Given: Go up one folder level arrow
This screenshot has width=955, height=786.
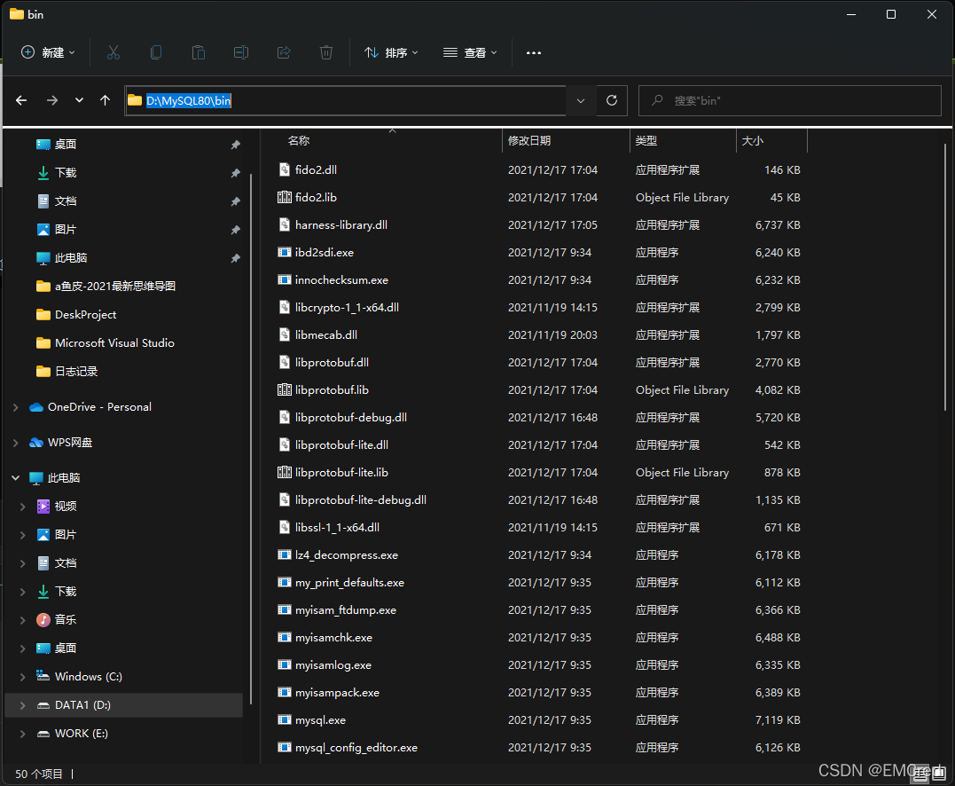Looking at the screenshot, I should [x=105, y=100].
